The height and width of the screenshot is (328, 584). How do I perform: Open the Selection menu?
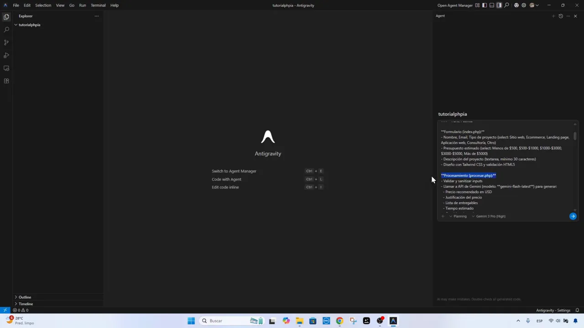click(x=43, y=5)
